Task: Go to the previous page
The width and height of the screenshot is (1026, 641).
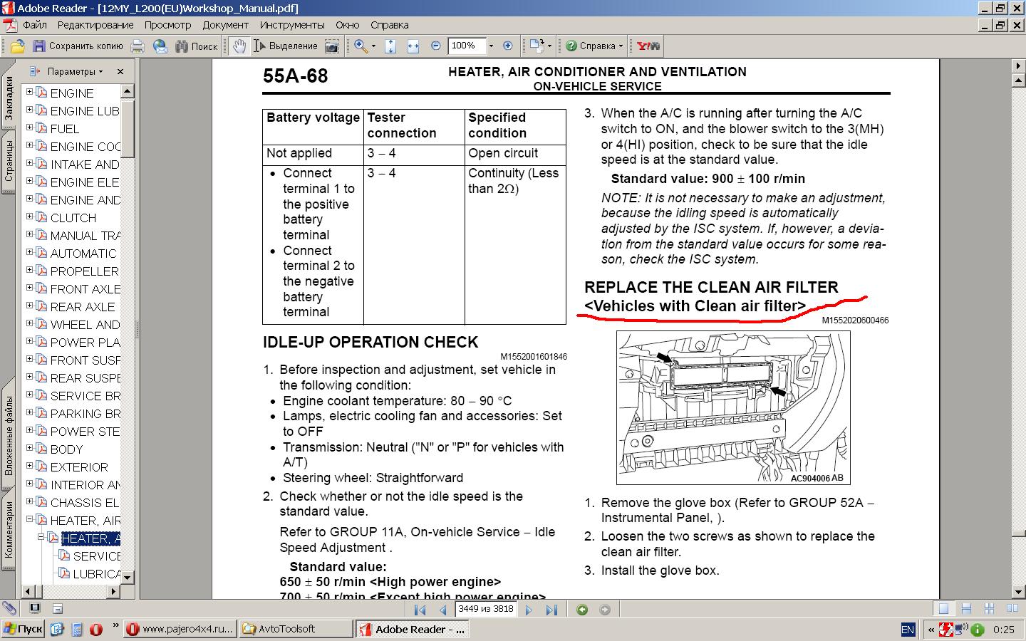Action: [x=442, y=610]
